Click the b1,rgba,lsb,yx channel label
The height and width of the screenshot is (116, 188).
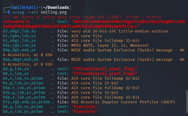pyautogui.click(x=19, y=36)
